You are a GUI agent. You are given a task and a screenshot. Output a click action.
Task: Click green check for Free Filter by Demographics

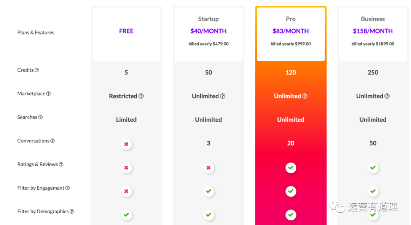[126, 215]
